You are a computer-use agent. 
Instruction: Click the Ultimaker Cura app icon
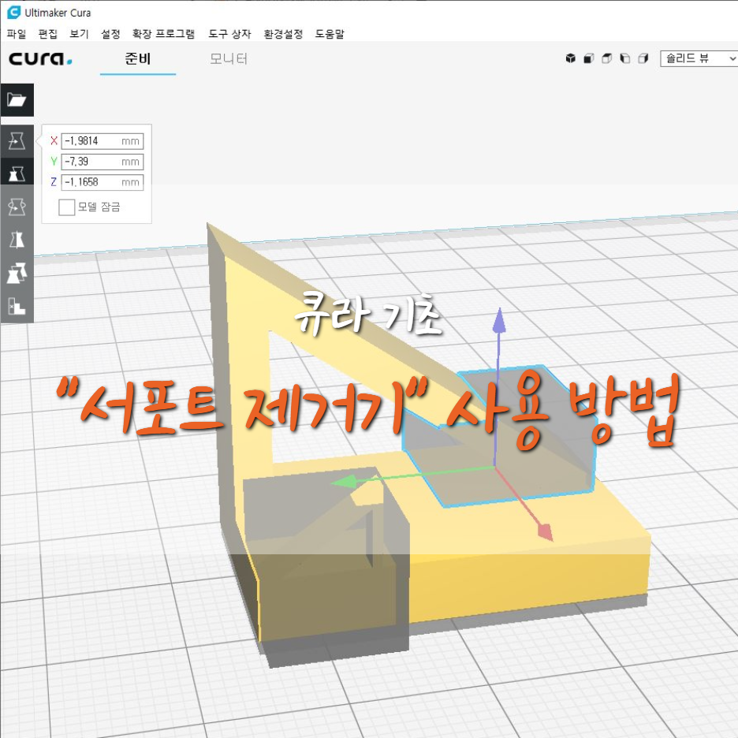(13, 13)
